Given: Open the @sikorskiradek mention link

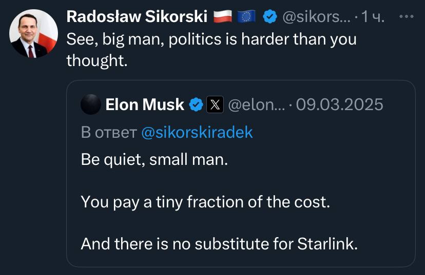Looking at the screenshot, I should click(x=197, y=132).
